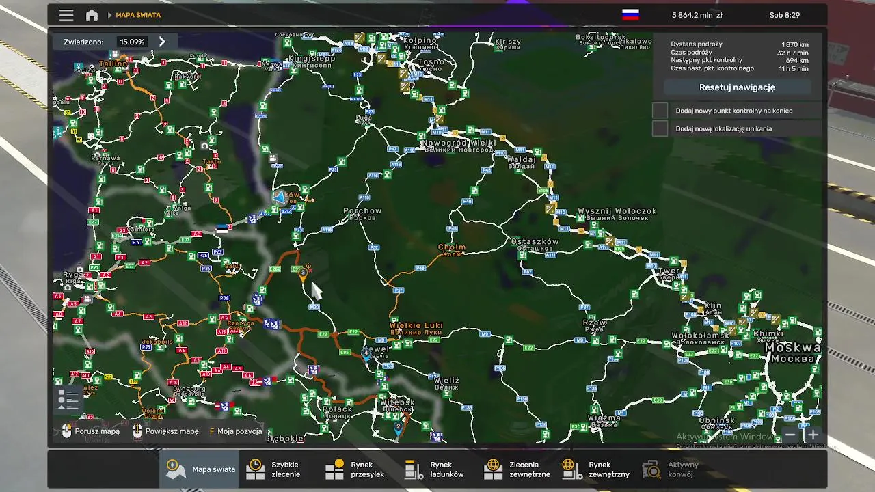Click Połack city label
875x492 pixels.
(x=337, y=409)
